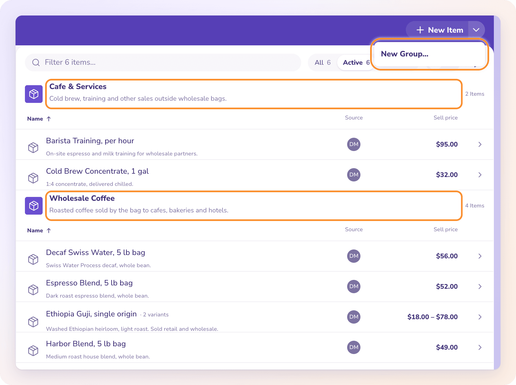Click the Cafe & Services group box icon
Image resolution: width=516 pixels, height=385 pixels.
point(34,94)
